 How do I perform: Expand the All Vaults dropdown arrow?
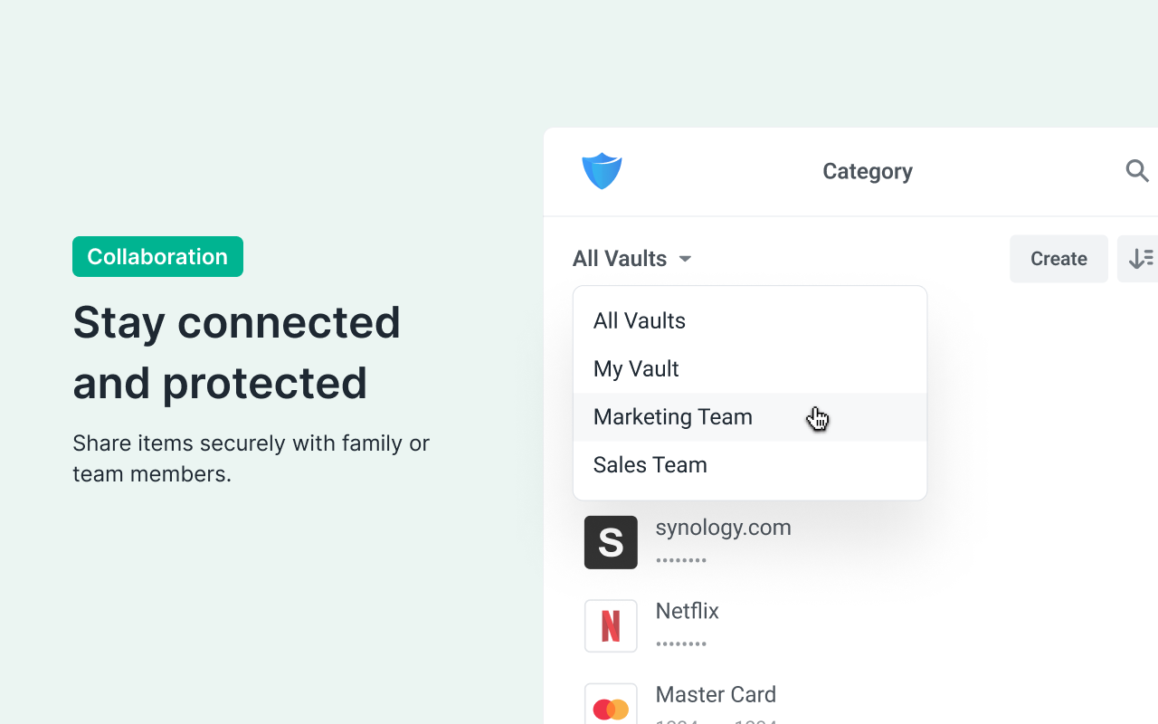[x=686, y=259]
